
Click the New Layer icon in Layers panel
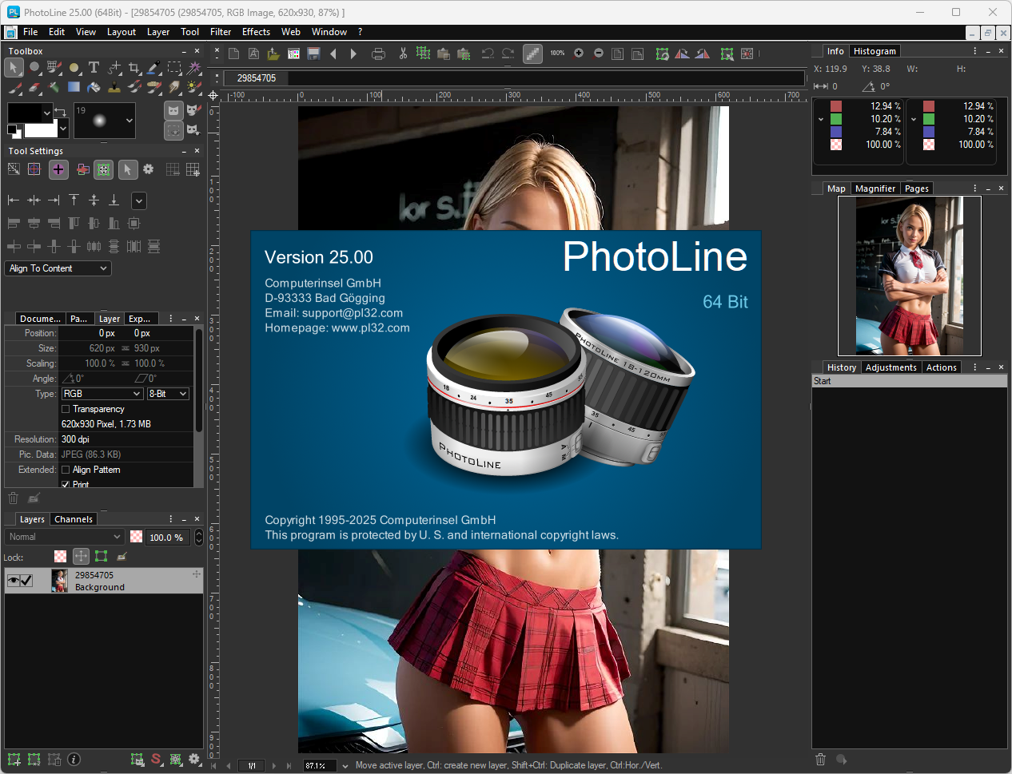pos(14,760)
